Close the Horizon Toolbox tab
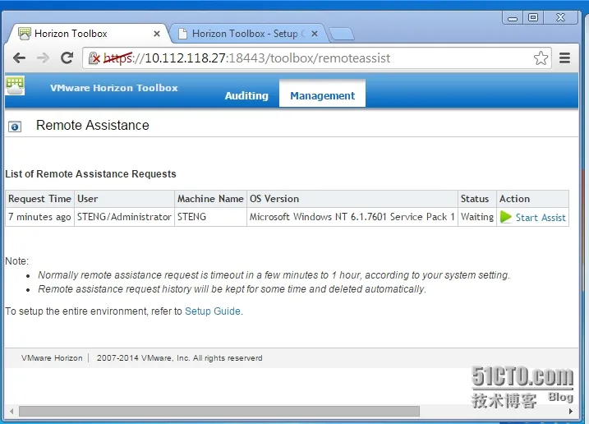 [x=157, y=34]
